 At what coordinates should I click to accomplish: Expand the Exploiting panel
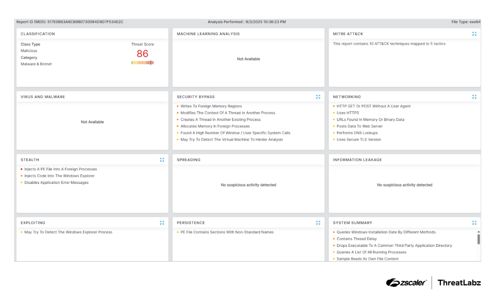pos(162,223)
